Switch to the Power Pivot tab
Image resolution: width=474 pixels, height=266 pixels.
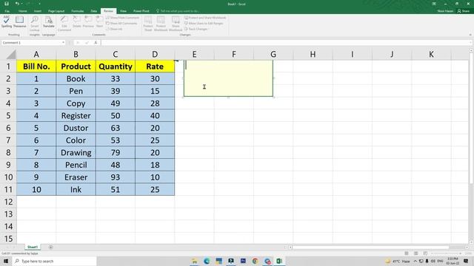(141, 11)
